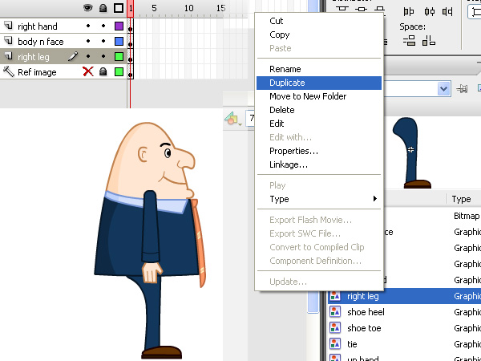Toggle visibility dot of body n face layer
The width and height of the screenshot is (481, 361).
(88, 41)
